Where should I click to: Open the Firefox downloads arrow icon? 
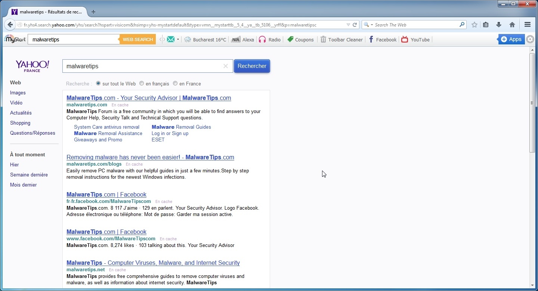[x=498, y=25]
